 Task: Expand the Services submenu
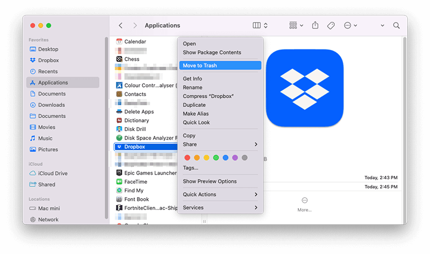tap(220, 208)
